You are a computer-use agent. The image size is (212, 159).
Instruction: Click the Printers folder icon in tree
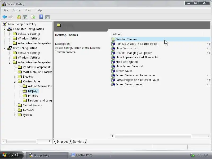pyautogui.click(x=25, y=96)
